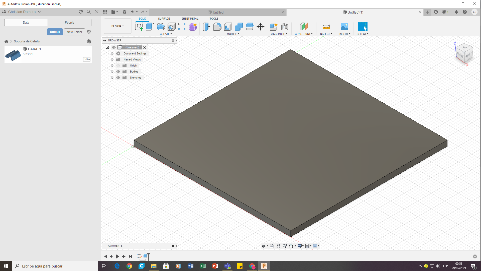Select the Pan hand tool

point(278,246)
